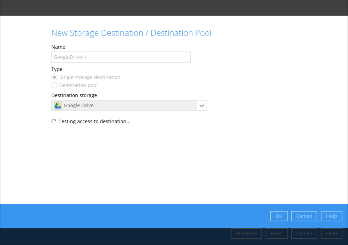Screen dimensions: 348x245
Task: Click the loading spinner icon
Action: 54,121
